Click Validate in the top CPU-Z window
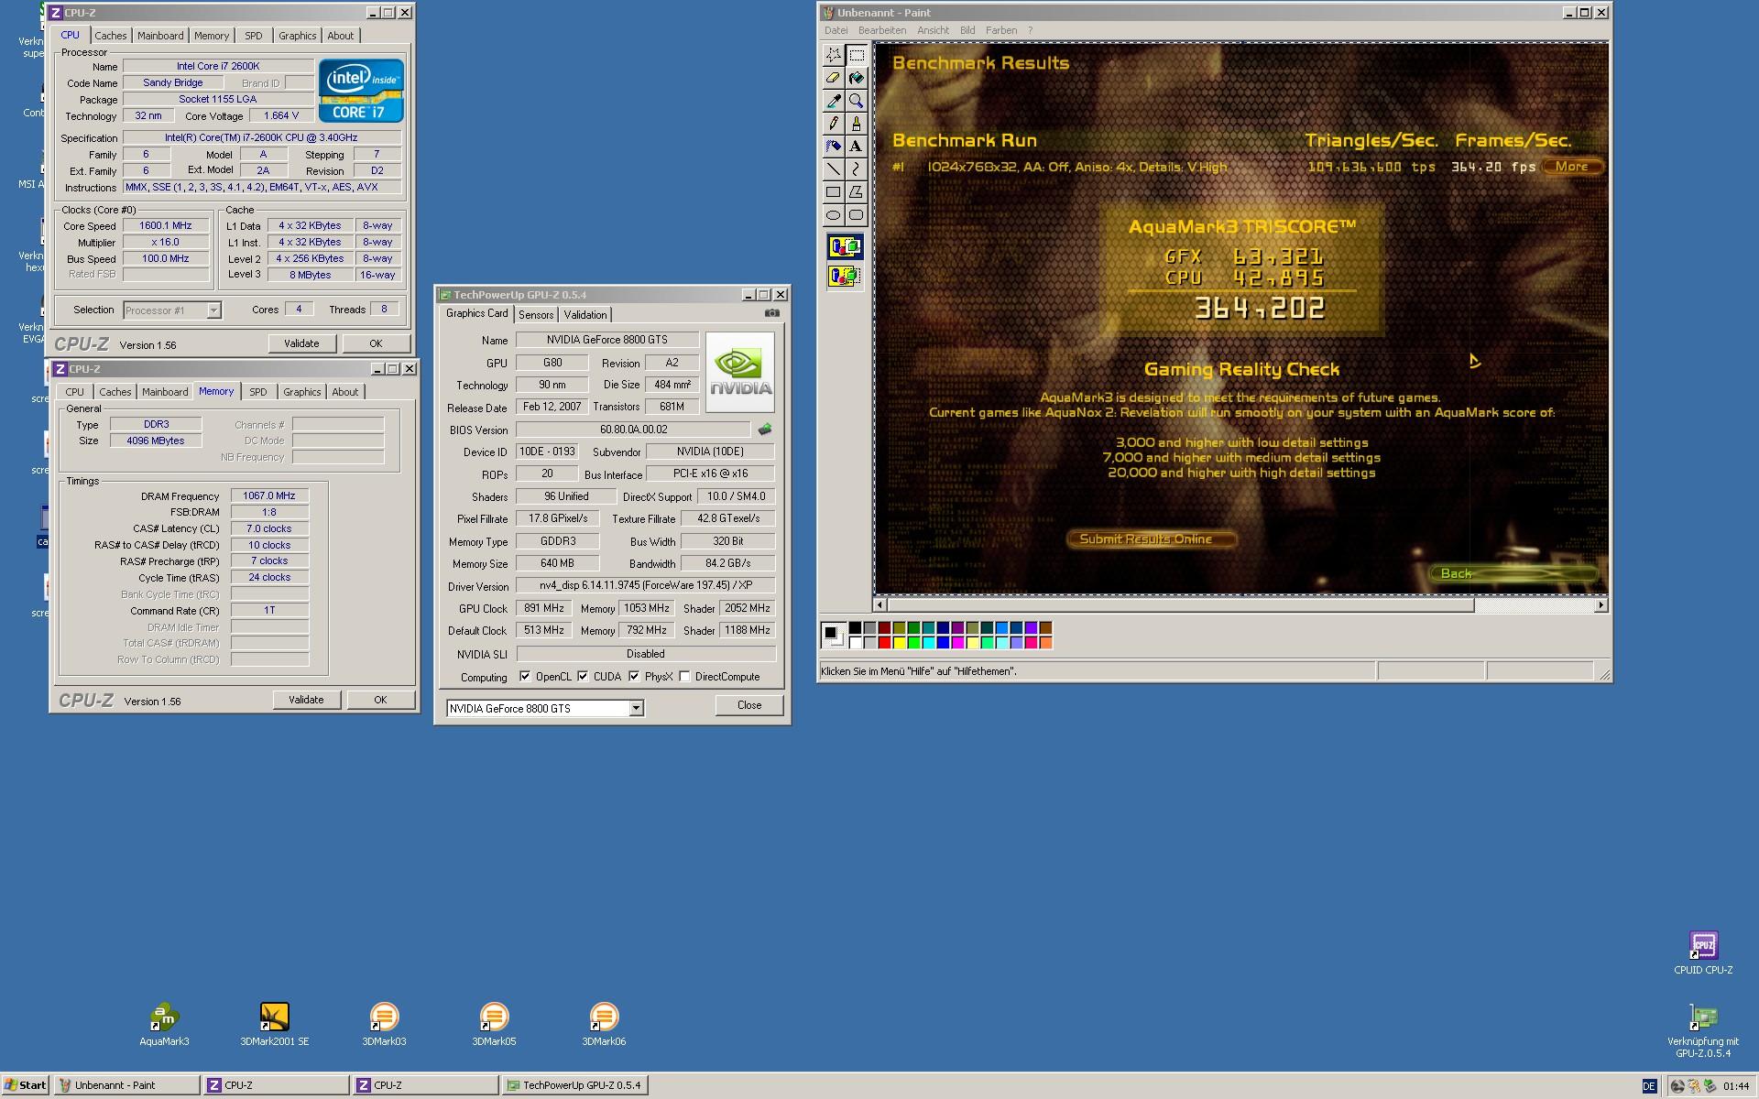1759x1099 pixels. (301, 343)
